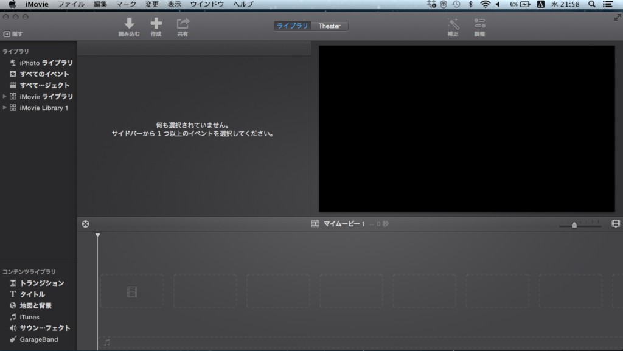Click the マイムービー 1 project icon
The width and height of the screenshot is (623, 351).
point(315,224)
